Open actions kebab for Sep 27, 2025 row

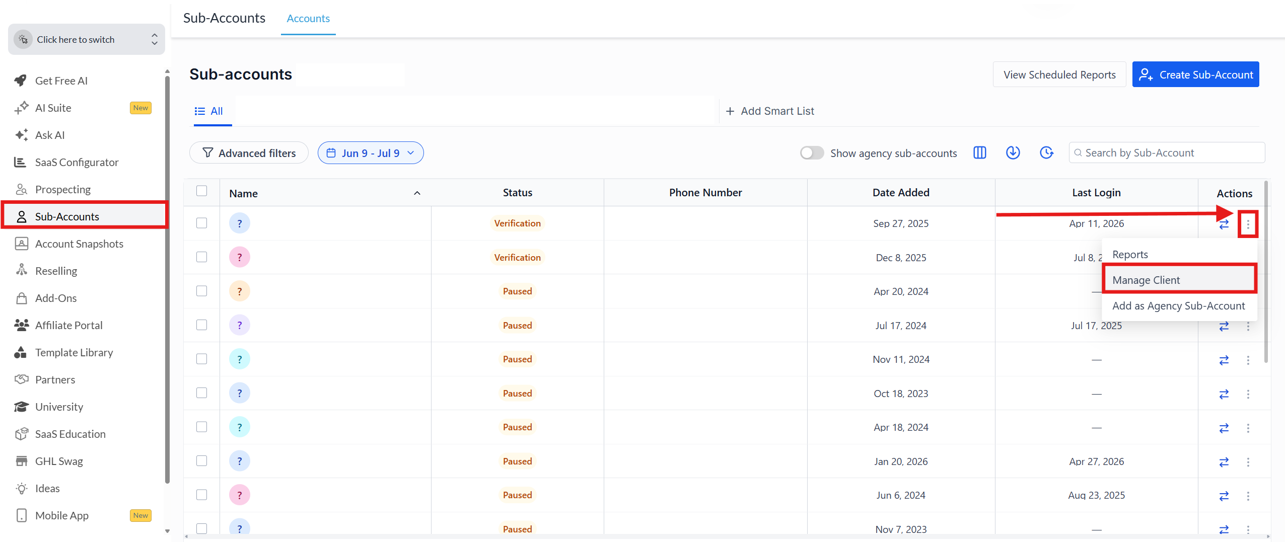[1248, 224]
